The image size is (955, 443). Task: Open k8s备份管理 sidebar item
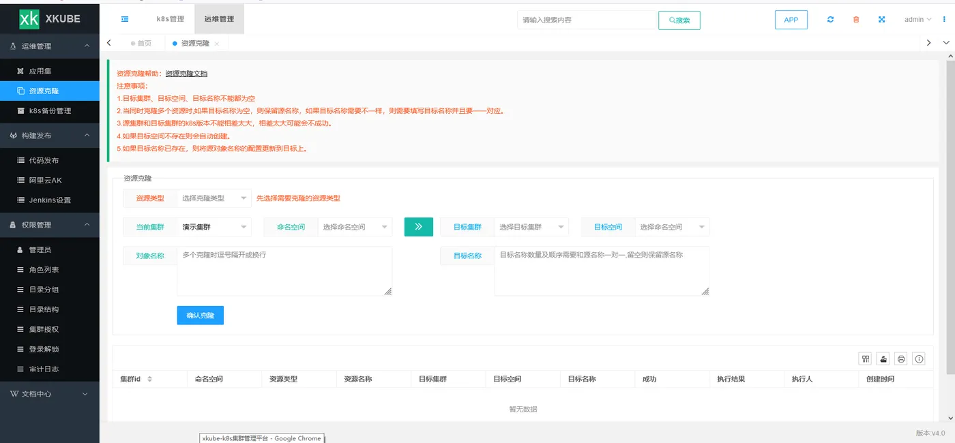coord(50,110)
